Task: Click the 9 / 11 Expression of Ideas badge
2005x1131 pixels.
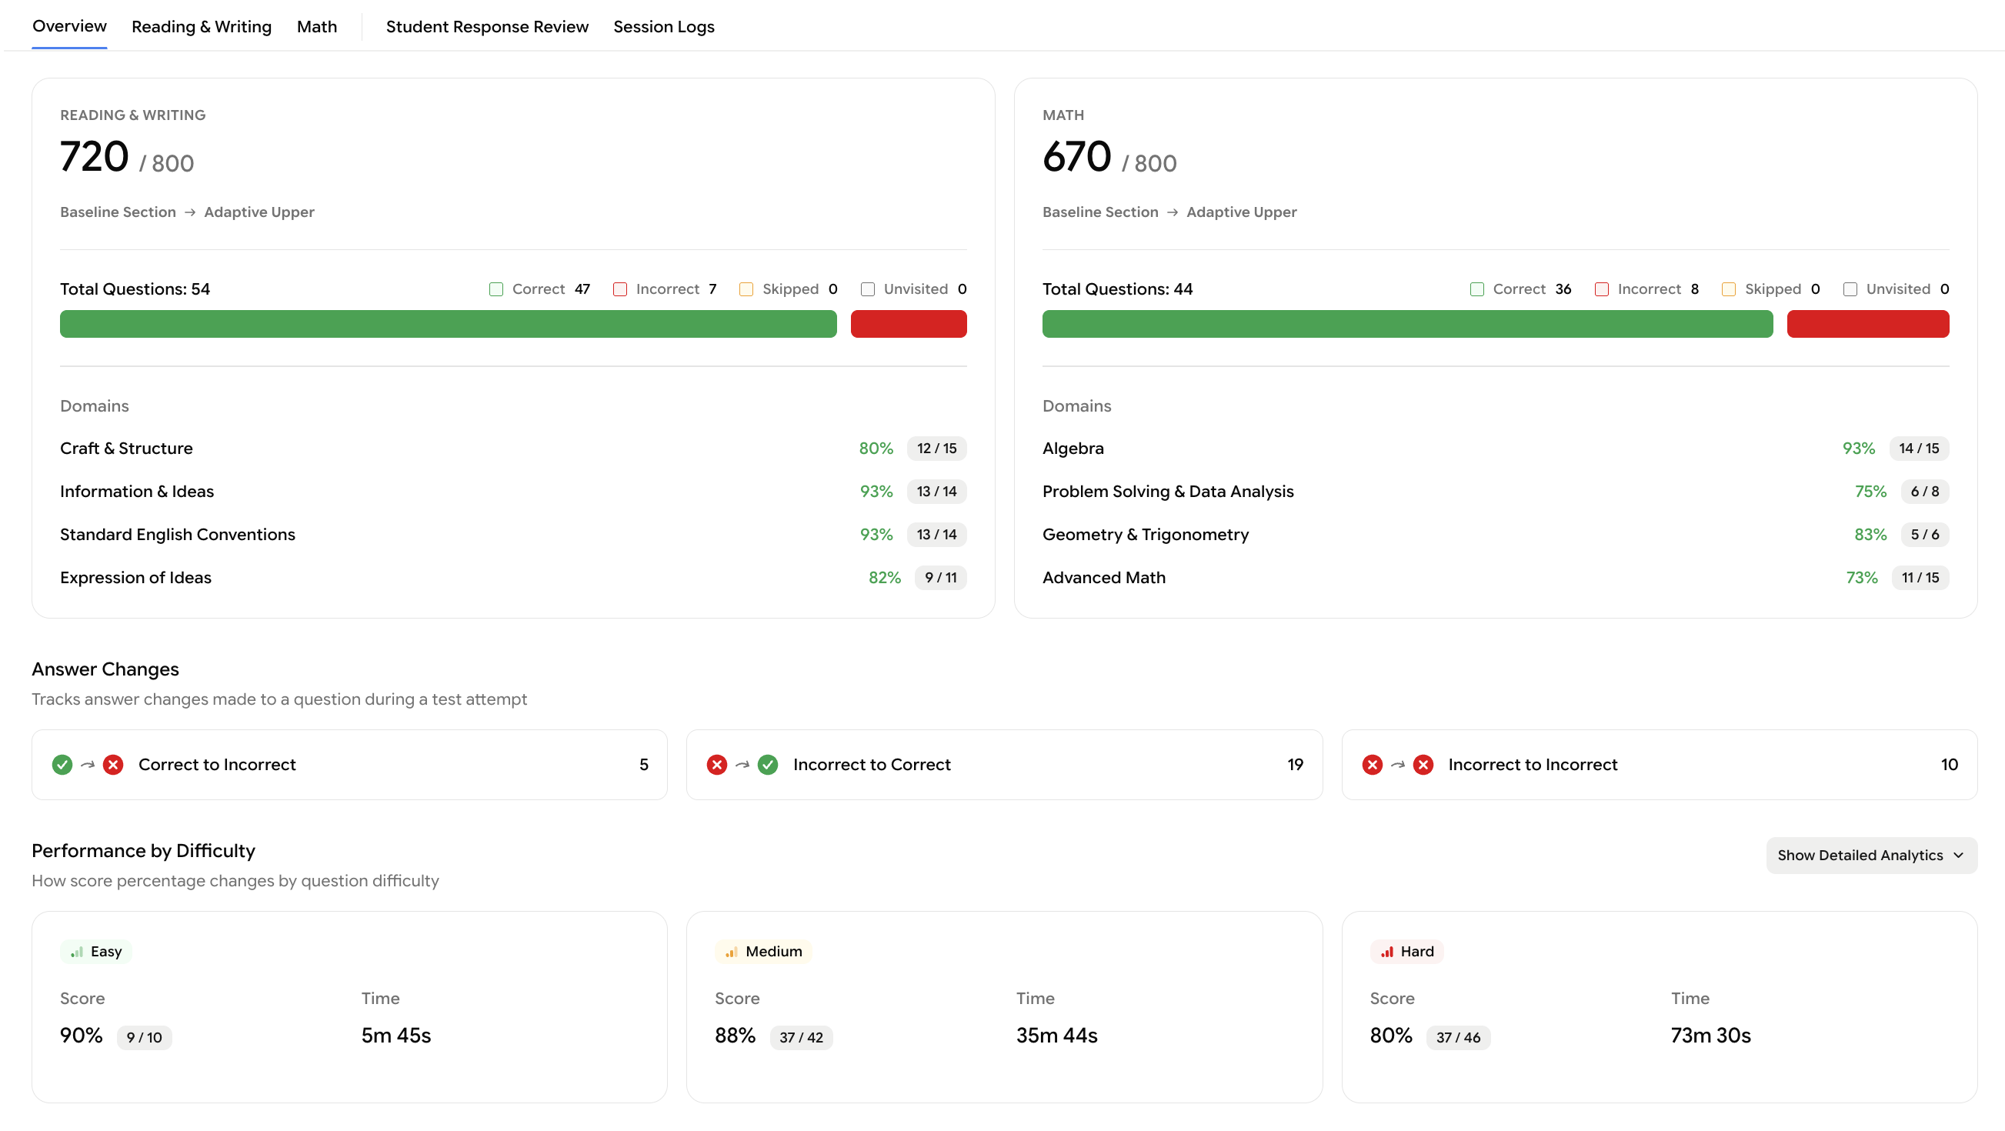Action: point(940,578)
